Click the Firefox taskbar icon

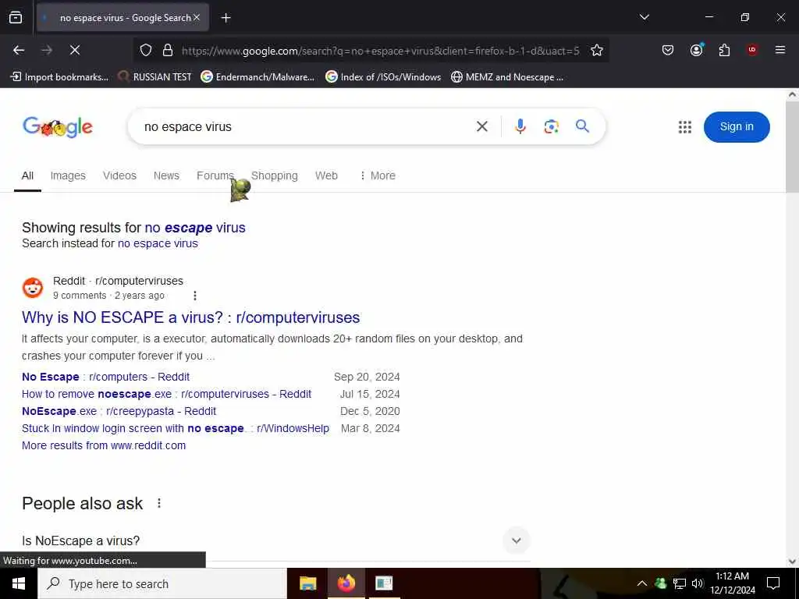pyautogui.click(x=346, y=583)
